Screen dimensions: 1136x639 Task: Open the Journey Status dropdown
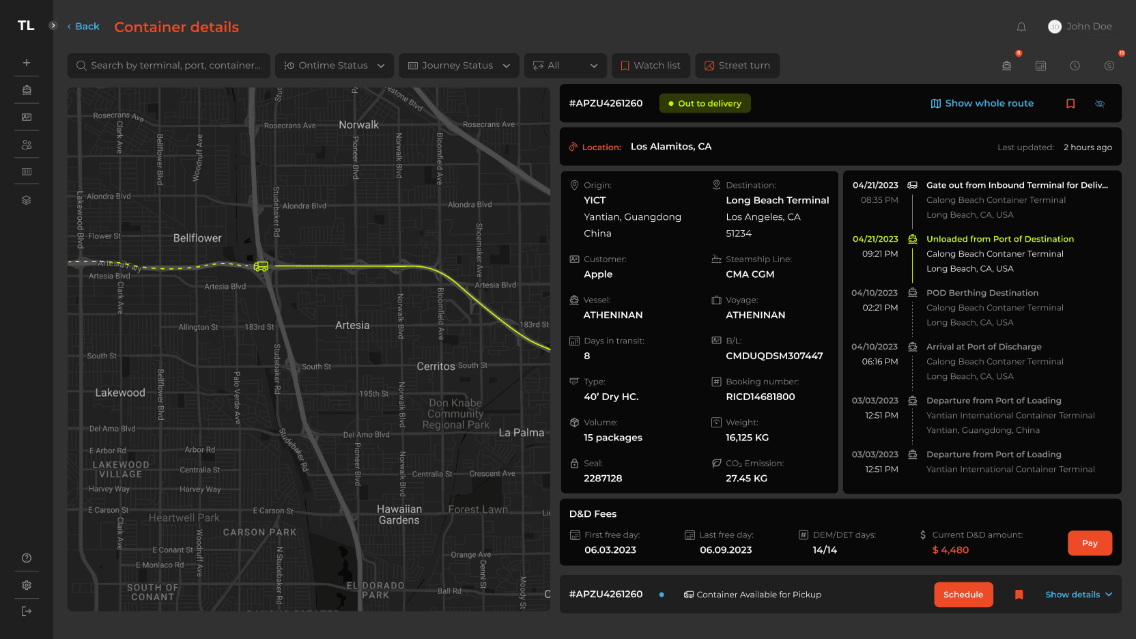pos(459,66)
